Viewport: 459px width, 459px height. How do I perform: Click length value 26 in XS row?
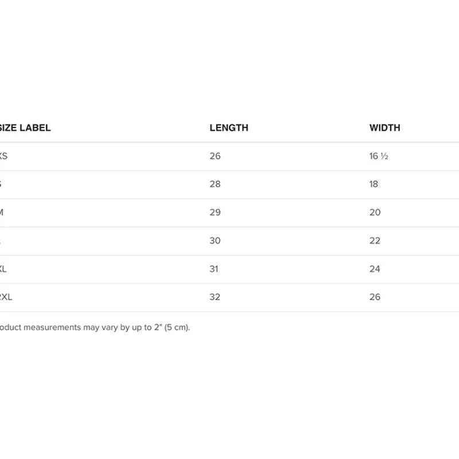215,156
